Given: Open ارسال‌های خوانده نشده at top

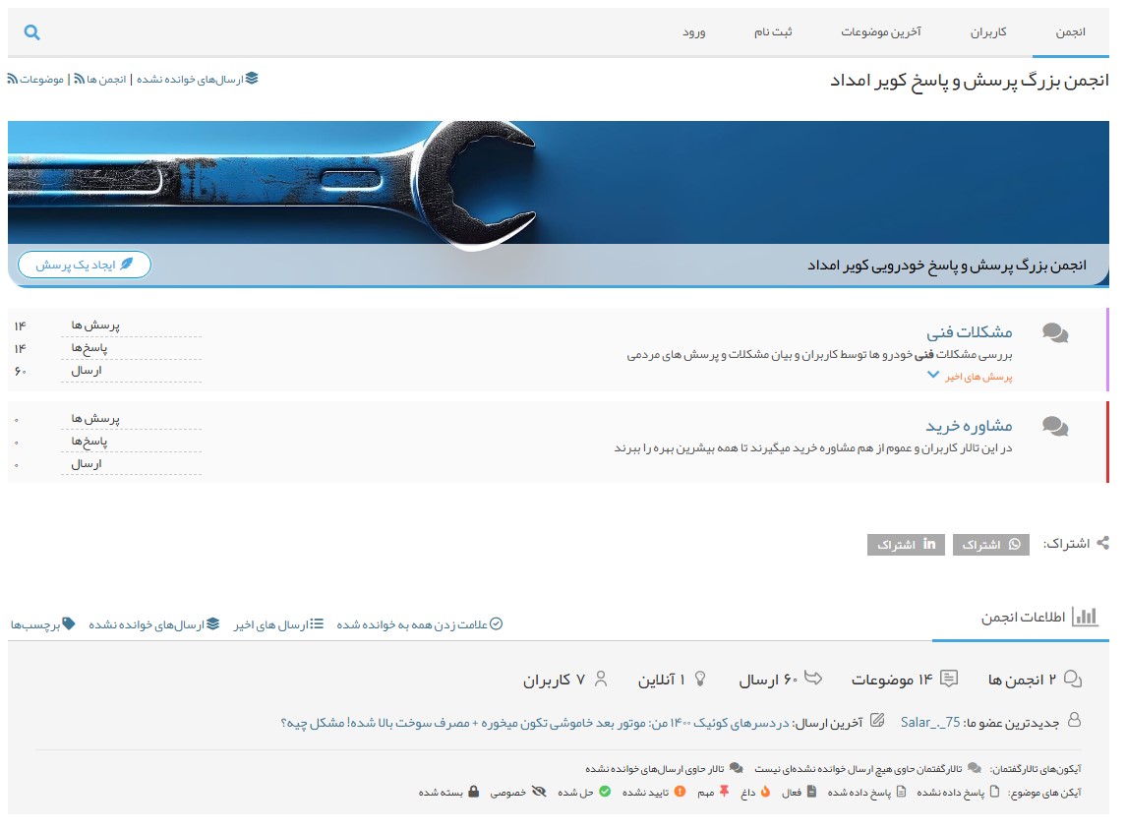Looking at the screenshot, I should (x=191, y=79).
